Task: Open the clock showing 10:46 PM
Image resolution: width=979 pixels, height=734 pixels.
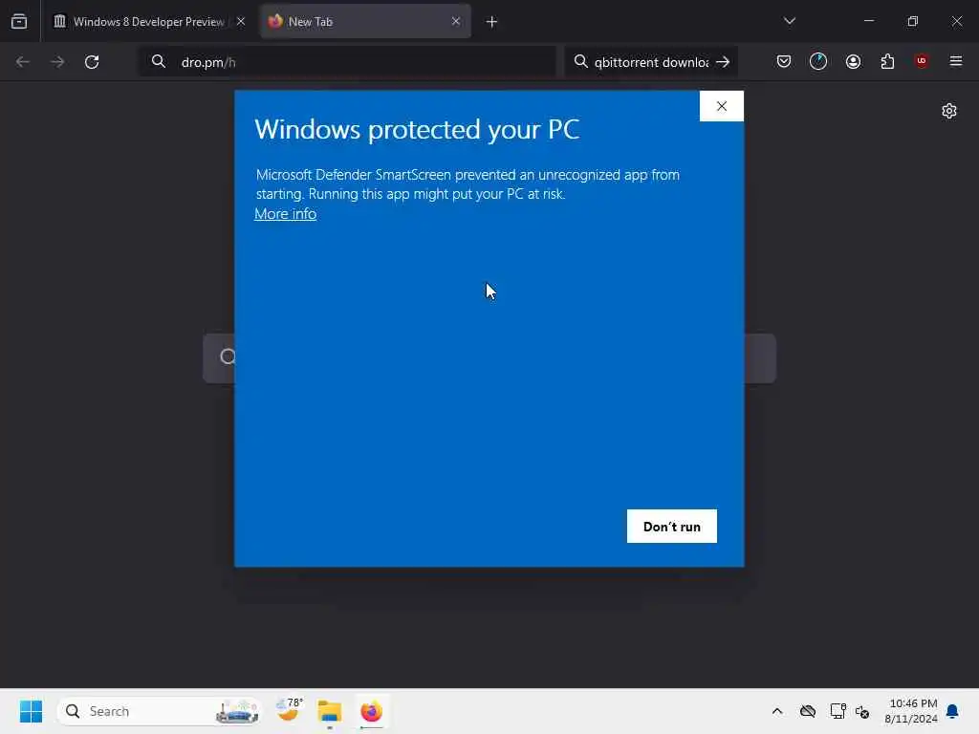Action: tap(910, 711)
